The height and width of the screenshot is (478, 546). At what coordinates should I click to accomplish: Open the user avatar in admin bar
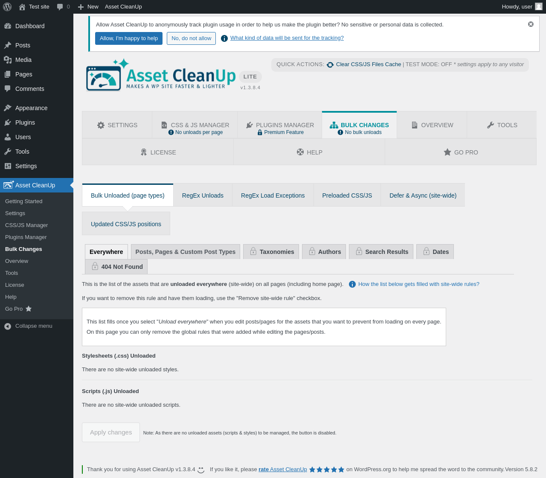click(539, 7)
